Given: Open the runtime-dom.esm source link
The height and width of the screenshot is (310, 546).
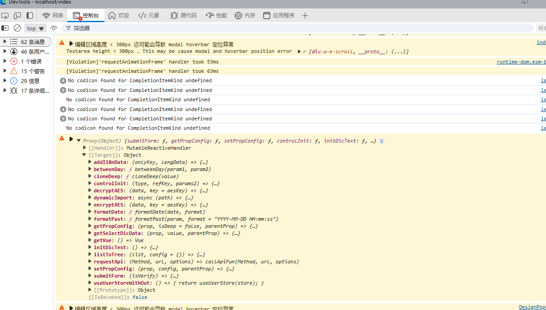Looking at the screenshot, I should (521, 62).
